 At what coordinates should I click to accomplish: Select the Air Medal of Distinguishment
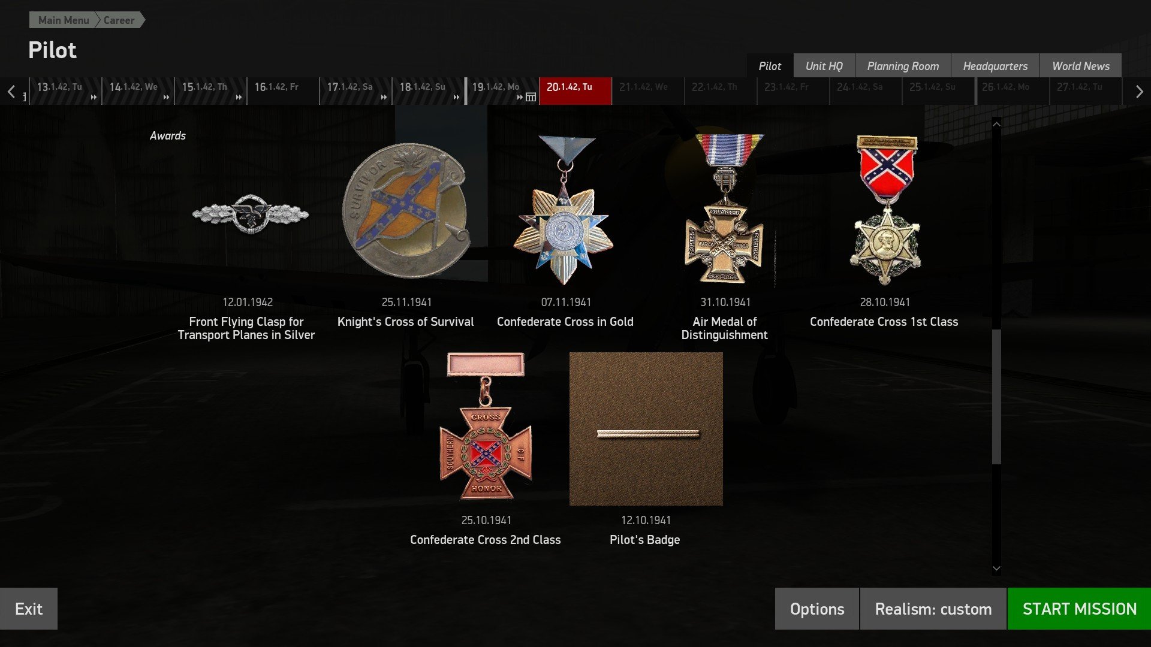(x=725, y=208)
